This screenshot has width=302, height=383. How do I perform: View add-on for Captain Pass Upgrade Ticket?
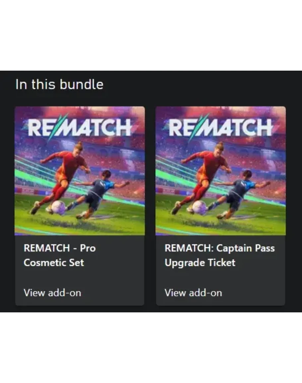click(x=193, y=292)
